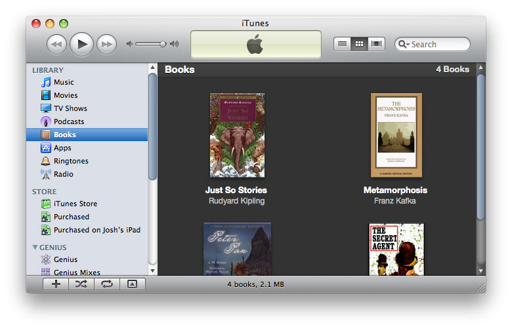
Task: Click the add playlist plus button
Action: [x=56, y=284]
